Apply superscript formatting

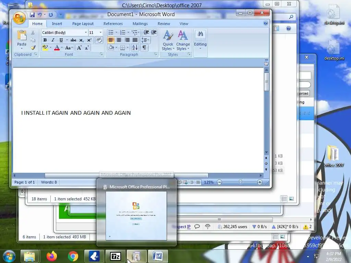pyautogui.click(x=89, y=40)
